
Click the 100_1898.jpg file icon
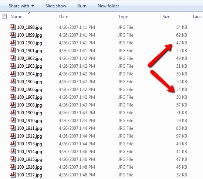click(x=13, y=27)
